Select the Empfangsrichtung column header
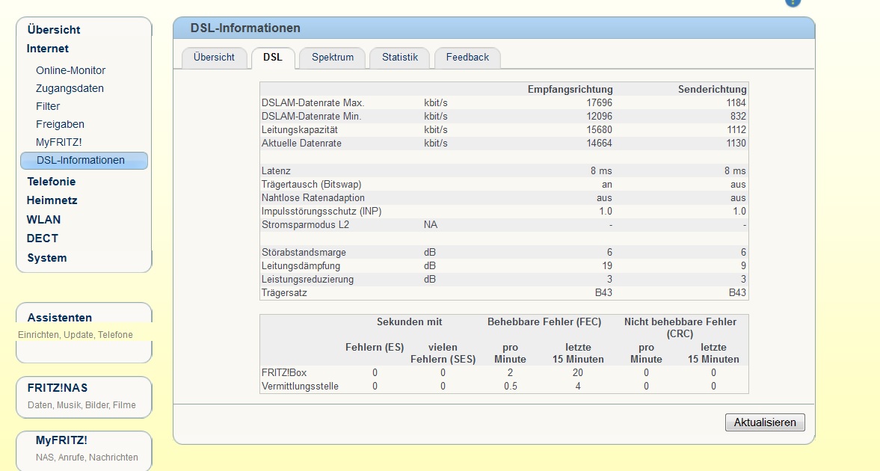Viewport: 880px width, 471px height. pyautogui.click(x=570, y=89)
